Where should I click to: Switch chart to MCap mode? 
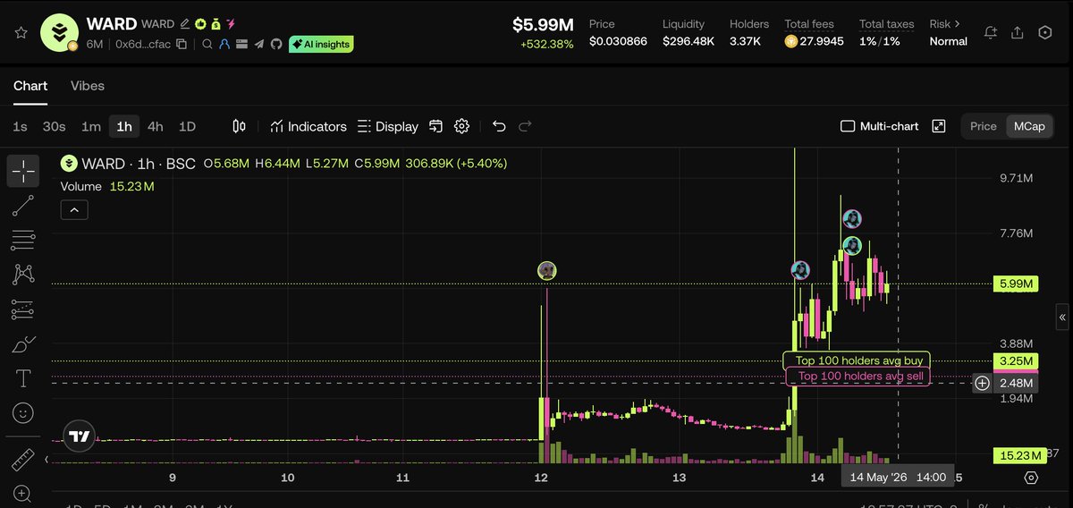click(x=1028, y=126)
